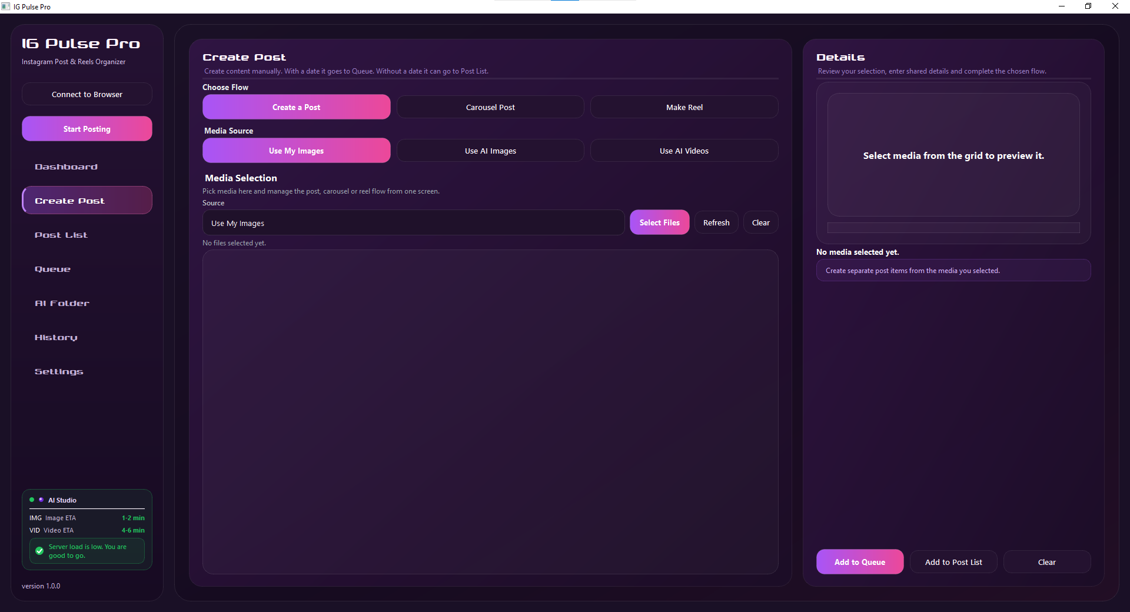Click Add to Post List

(953, 562)
